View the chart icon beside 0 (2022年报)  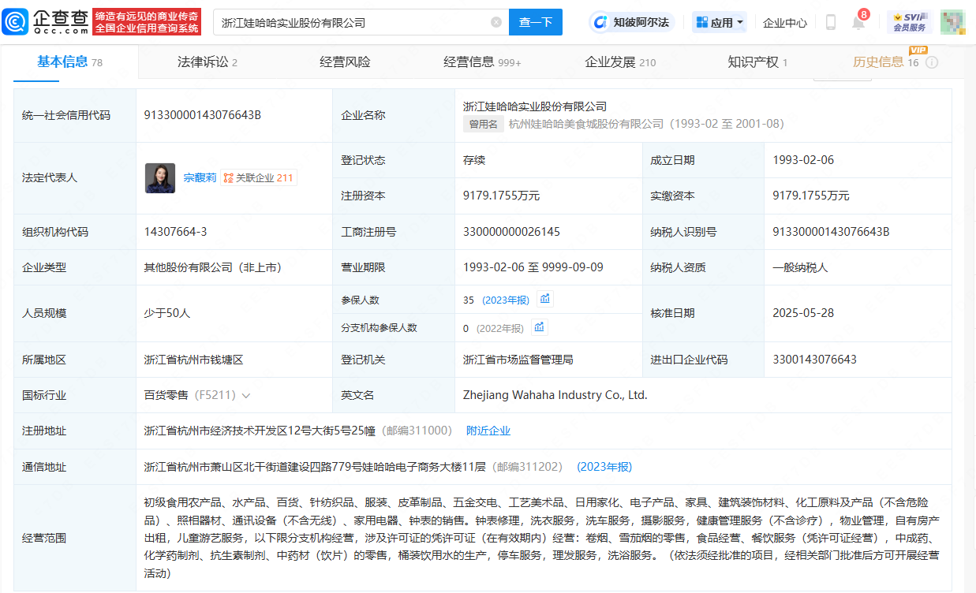pos(540,327)
